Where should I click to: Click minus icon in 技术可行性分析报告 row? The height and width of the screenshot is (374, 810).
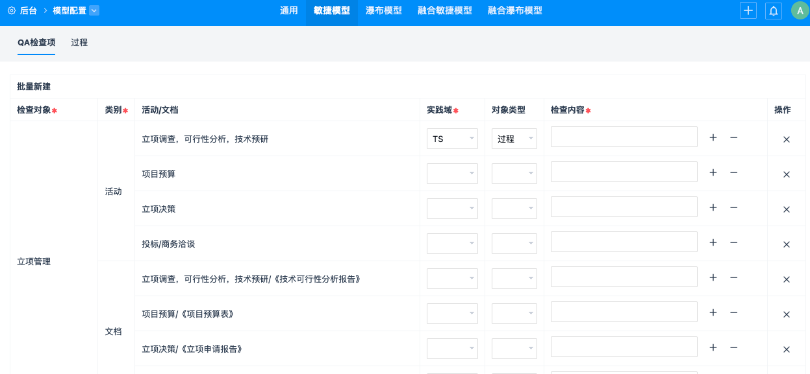coord(733,277)
